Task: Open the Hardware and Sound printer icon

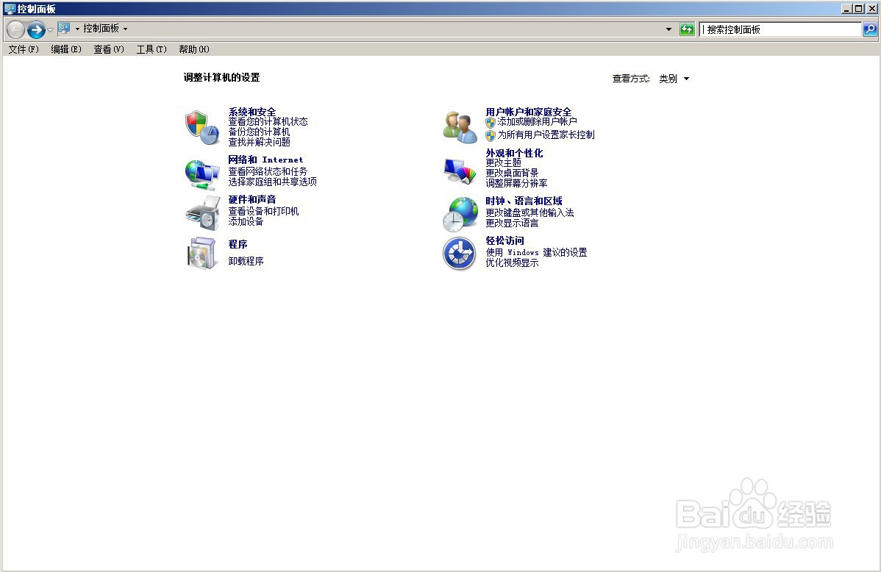Action: point(202,213)
